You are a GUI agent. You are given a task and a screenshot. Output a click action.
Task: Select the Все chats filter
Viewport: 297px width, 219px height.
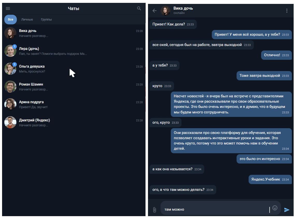pyautogui.click(x=10, y=19)
